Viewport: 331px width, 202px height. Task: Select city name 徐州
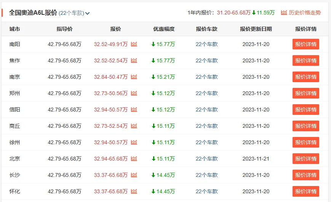(x=14, y=142)
